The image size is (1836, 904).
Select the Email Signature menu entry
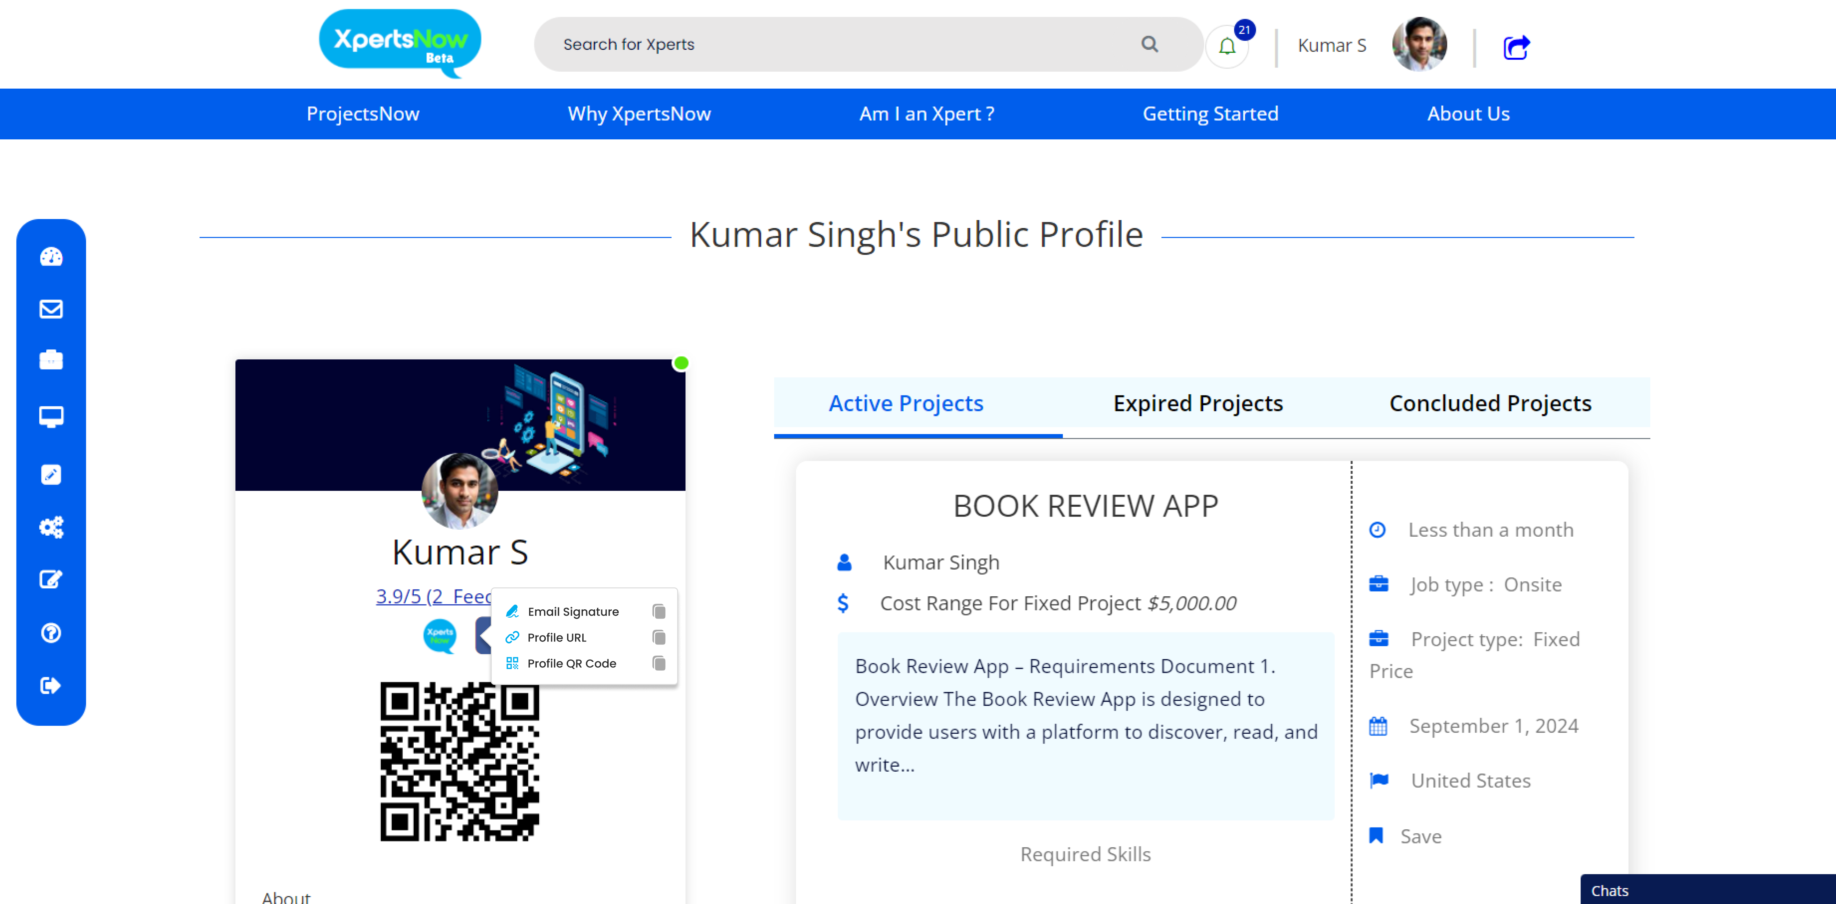(573, 612)
